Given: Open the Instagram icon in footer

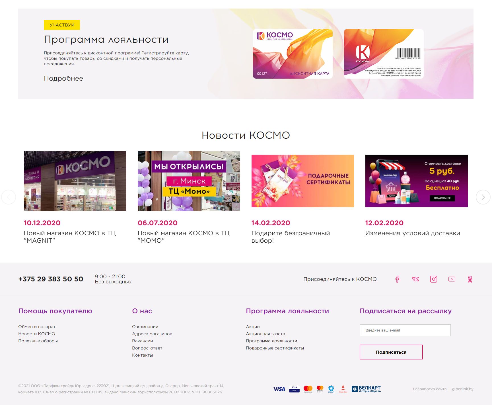Looking at the screenshot, I should pyautogui.click(x=434, y=279).
